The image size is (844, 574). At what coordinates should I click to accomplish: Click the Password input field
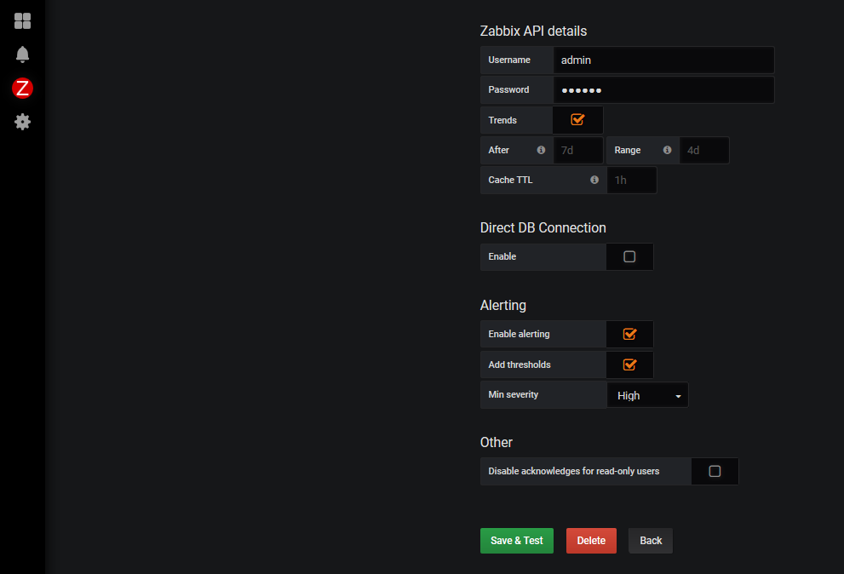point(663,90)
